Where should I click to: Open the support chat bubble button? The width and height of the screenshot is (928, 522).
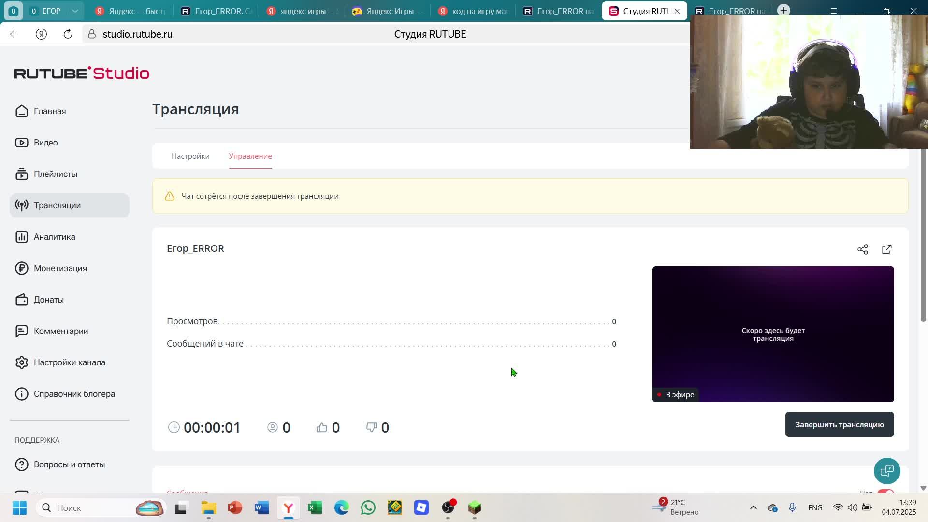pyautogui.click(x=887, y=471)
